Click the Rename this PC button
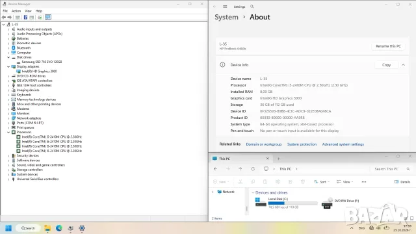416x234 pixels. [x=388, y=46]
